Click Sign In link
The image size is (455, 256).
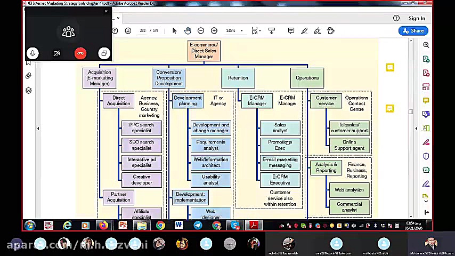coord(417,18)
